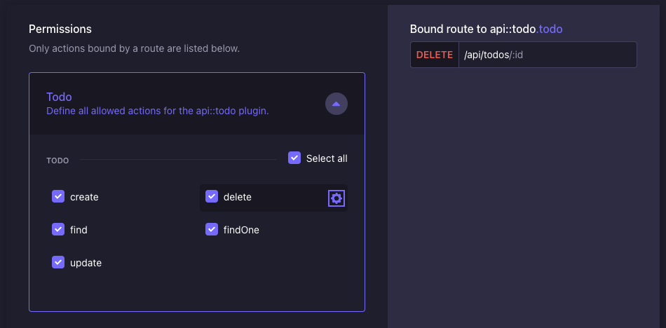Click the 'Define all allowed actions' description
This screenshot has width=666, height=328.
tap(158, 111)
